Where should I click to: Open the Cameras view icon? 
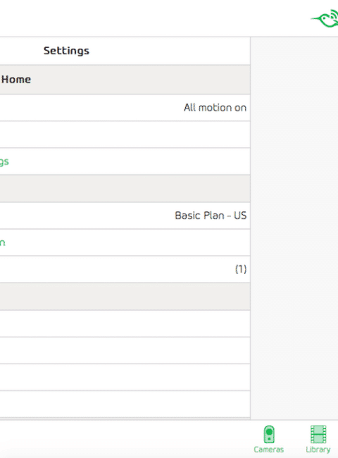coord(269,434)
